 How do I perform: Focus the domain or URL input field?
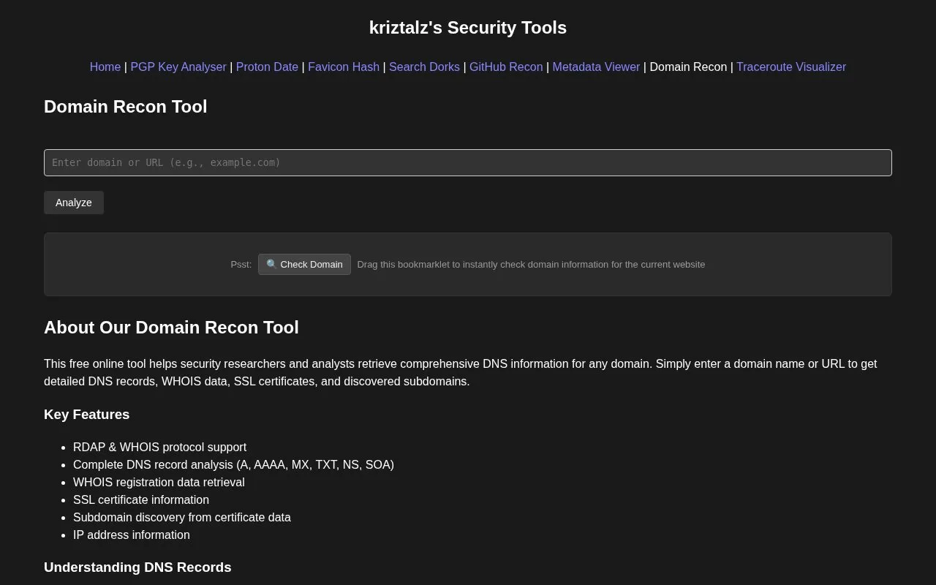pos(468,162)
